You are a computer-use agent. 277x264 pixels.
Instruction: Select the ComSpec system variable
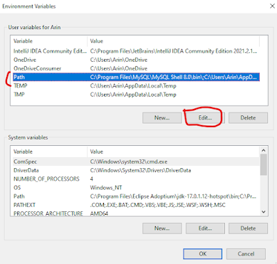click(136, 162)
